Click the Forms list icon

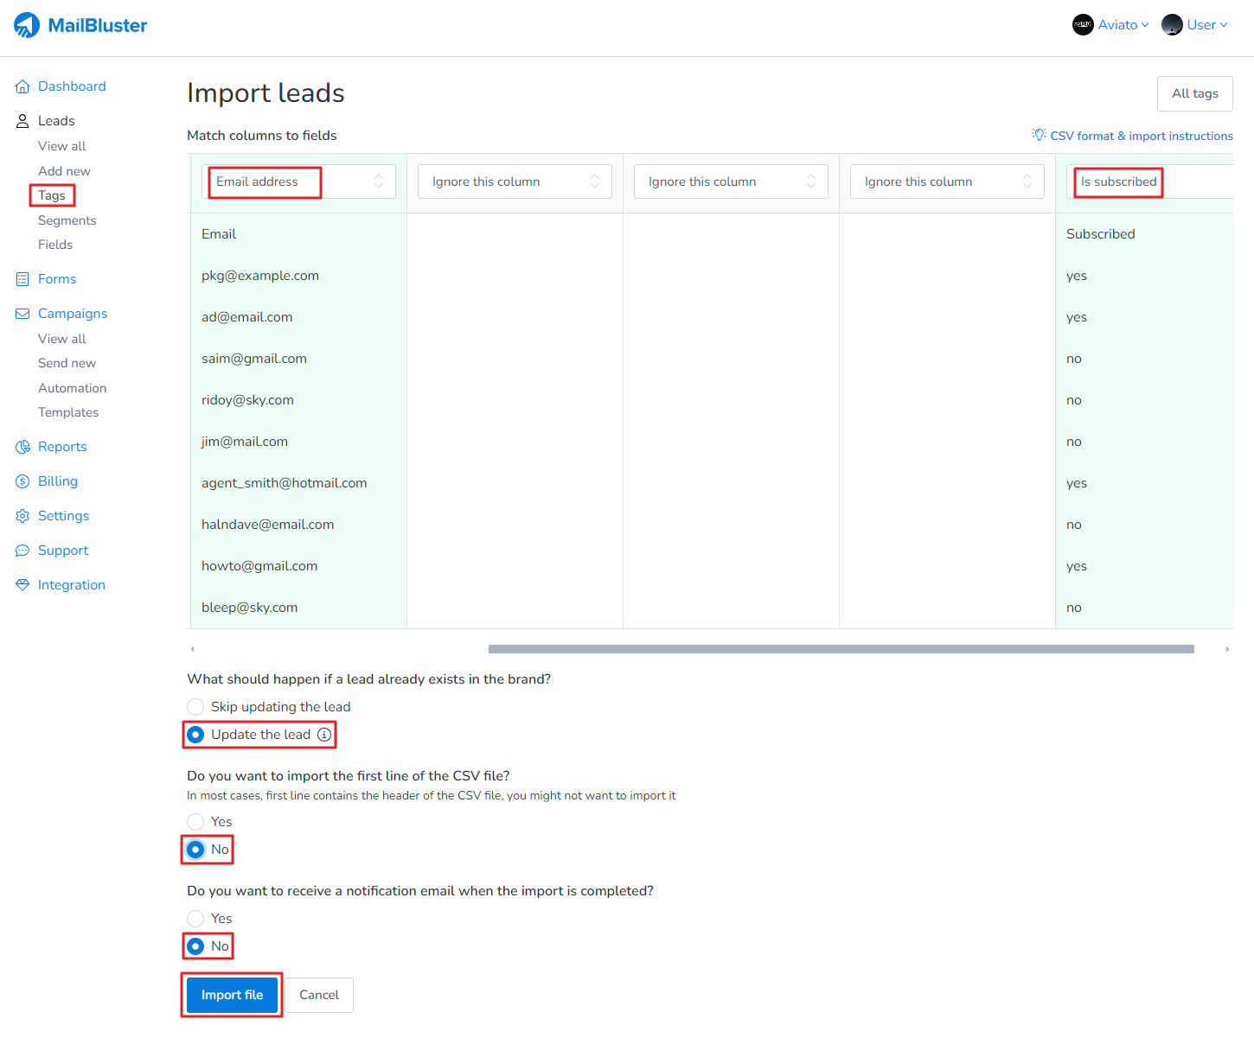click(x=22, y=279)
